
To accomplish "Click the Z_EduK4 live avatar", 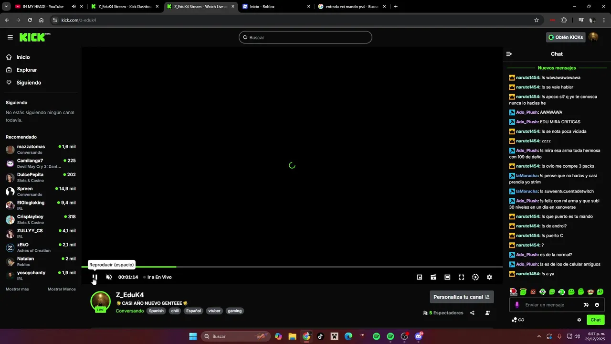I will tap(101, 301).
